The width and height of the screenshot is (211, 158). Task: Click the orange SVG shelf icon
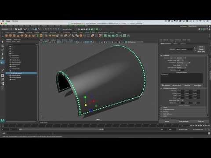(x=41, y=36)
